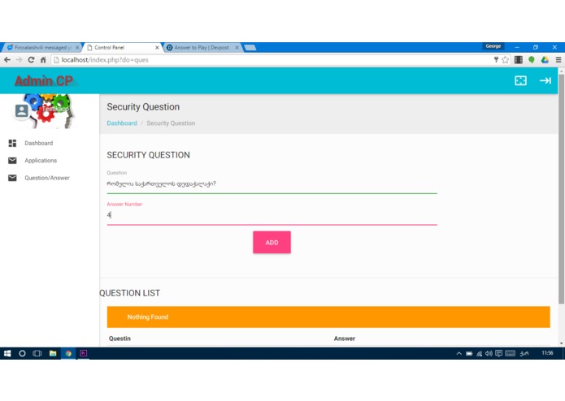Open a new browser tab
This screenshot has height=401, width=565.
pos(250,47)
